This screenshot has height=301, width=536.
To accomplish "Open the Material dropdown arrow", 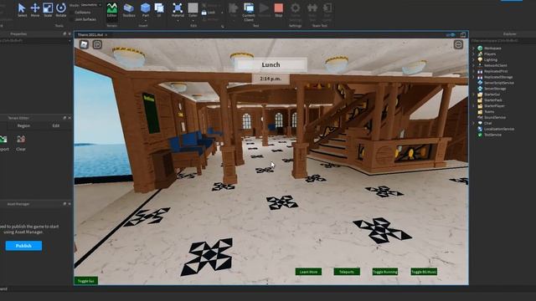I will tap(178, 20).
